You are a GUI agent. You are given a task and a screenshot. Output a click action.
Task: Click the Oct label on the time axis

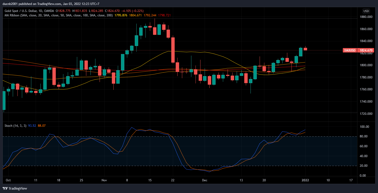click(8, 180)
